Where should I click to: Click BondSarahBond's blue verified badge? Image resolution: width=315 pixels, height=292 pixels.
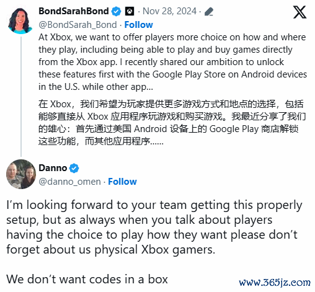tap(117, 11)
